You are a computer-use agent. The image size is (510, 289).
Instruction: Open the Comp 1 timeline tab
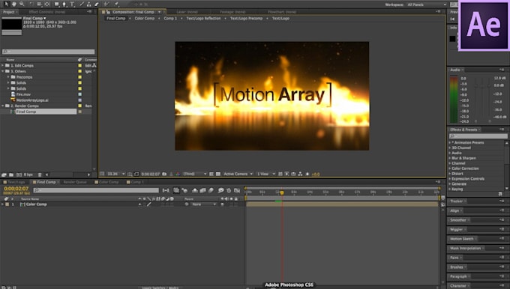pos(137,182)
